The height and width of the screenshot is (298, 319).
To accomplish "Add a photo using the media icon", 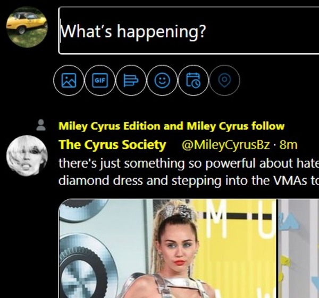I will (x=69, y=81).
